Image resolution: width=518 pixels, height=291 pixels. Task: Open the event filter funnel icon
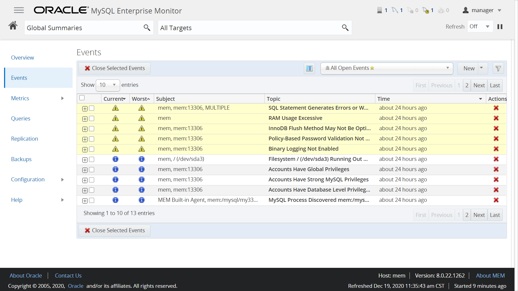tap(498, 68)
